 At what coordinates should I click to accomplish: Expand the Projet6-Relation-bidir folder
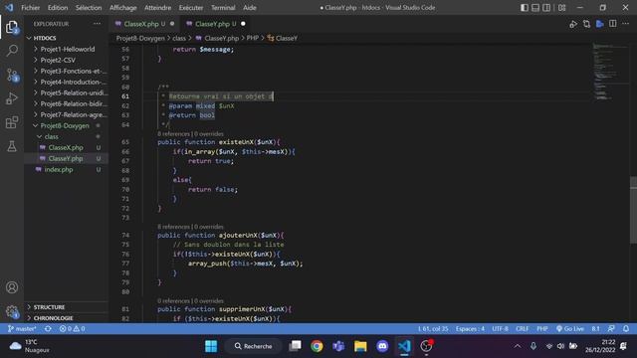67,103
